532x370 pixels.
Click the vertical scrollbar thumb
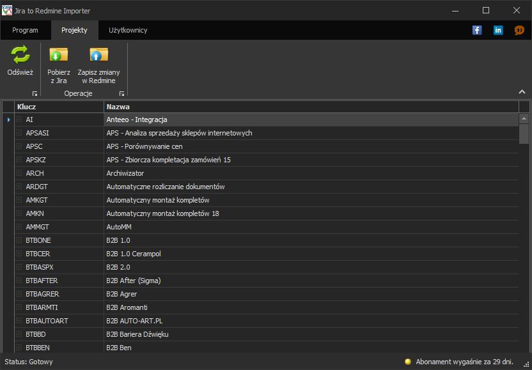click(x=524, y=134)
